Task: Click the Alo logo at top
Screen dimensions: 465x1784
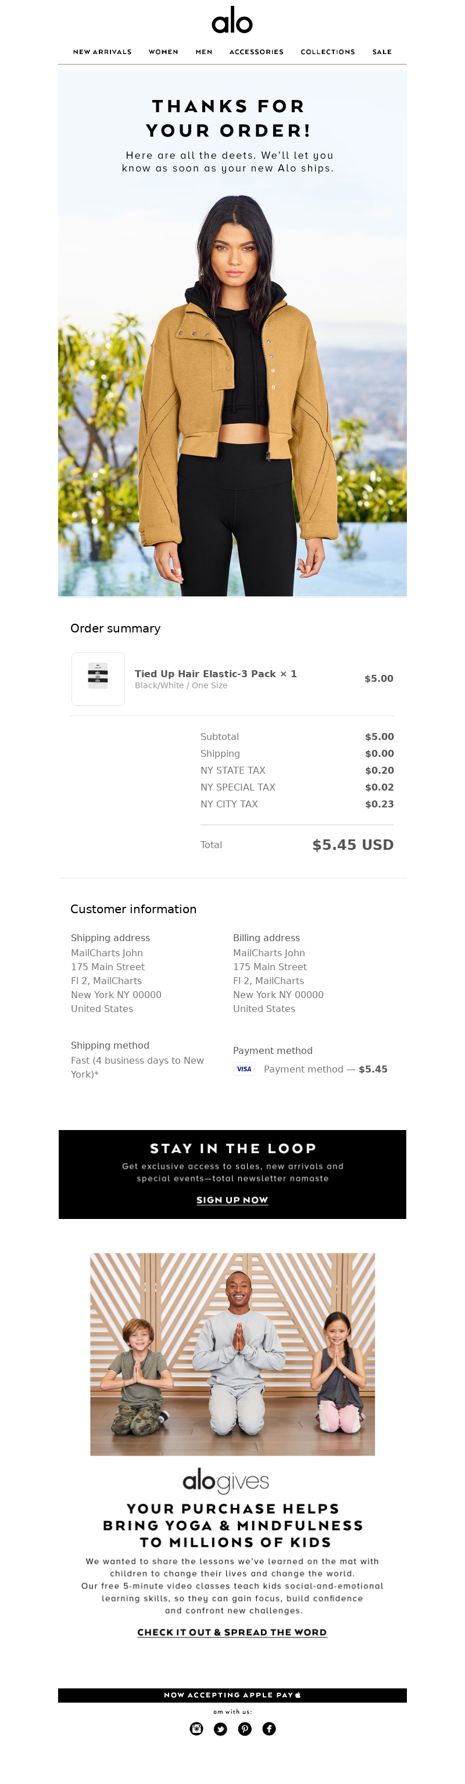Action: (x=232, y=20)
